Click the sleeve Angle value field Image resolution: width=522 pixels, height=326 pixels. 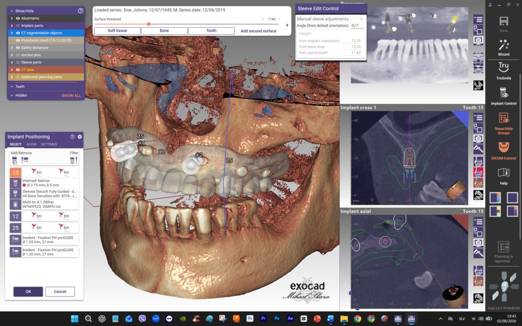pyautogui.click(x=357, y=26)
